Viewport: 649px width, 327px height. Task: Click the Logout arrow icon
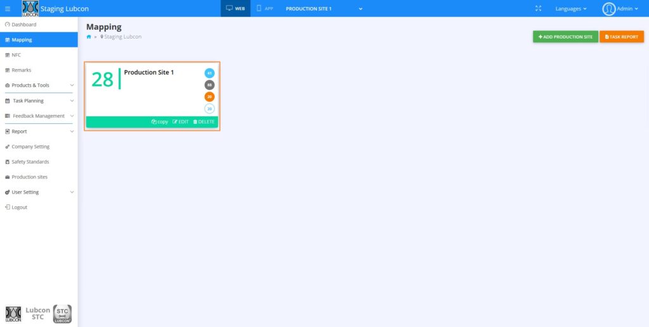tap(8, 207)
